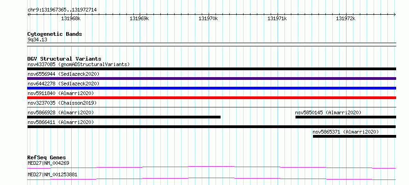
Task: Click the red nsv5911840 variant bar
Action: tap(211, 98)
